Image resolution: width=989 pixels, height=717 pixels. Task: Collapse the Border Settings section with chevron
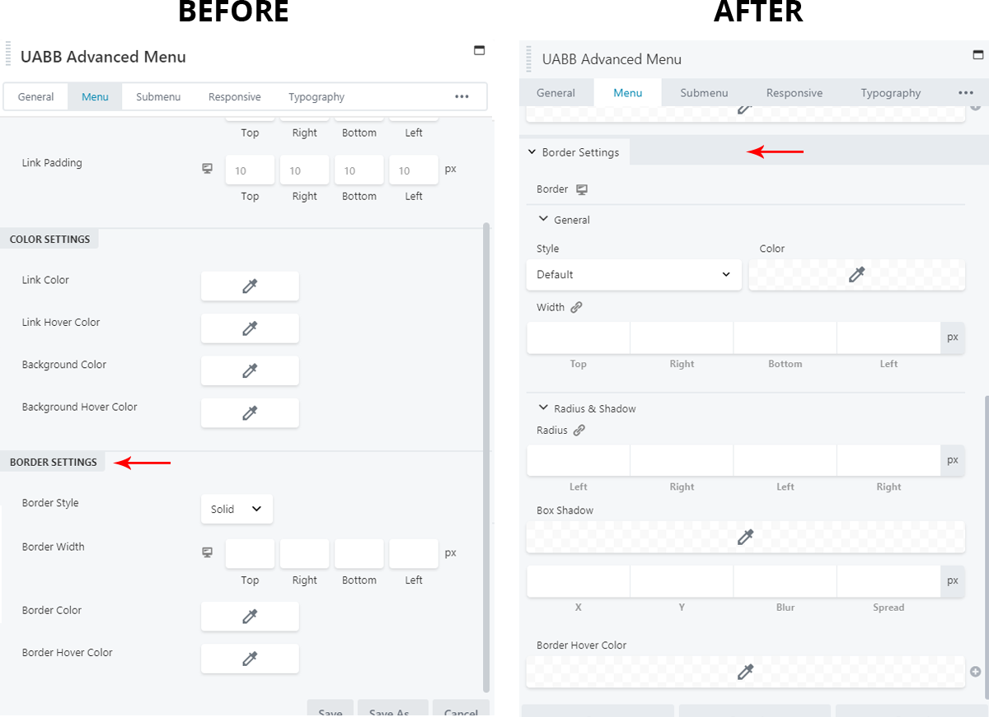532,152
